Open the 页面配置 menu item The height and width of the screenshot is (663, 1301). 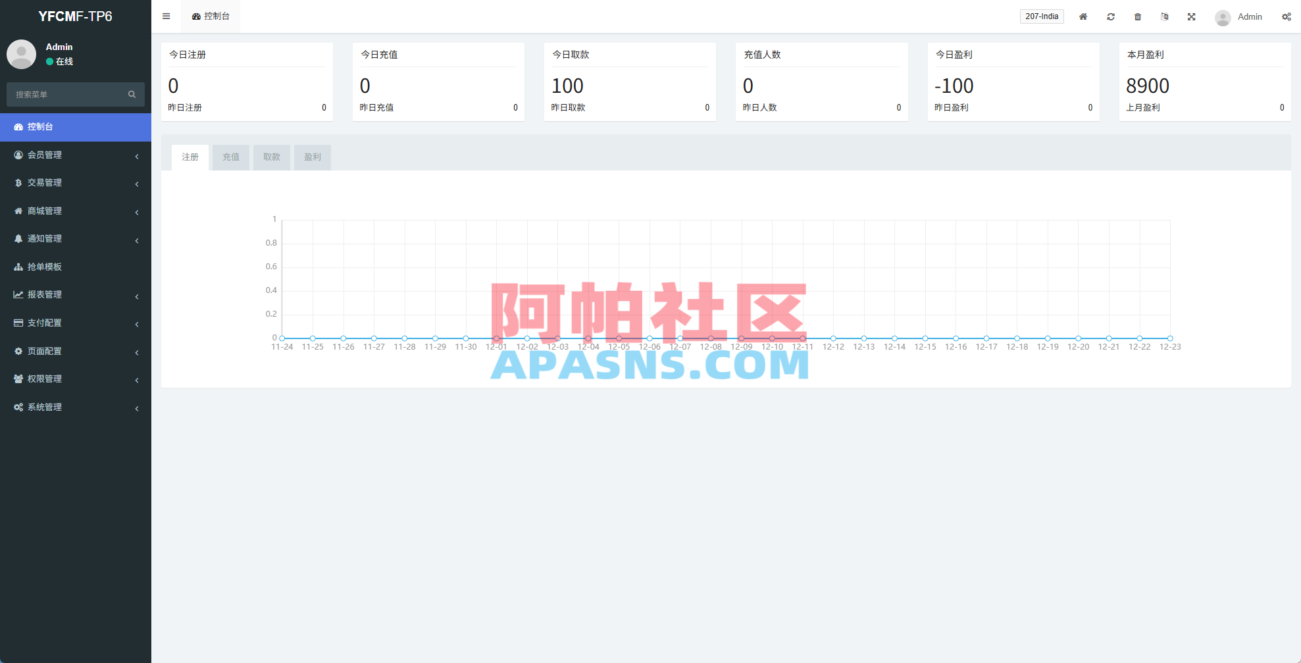point(76,352)
